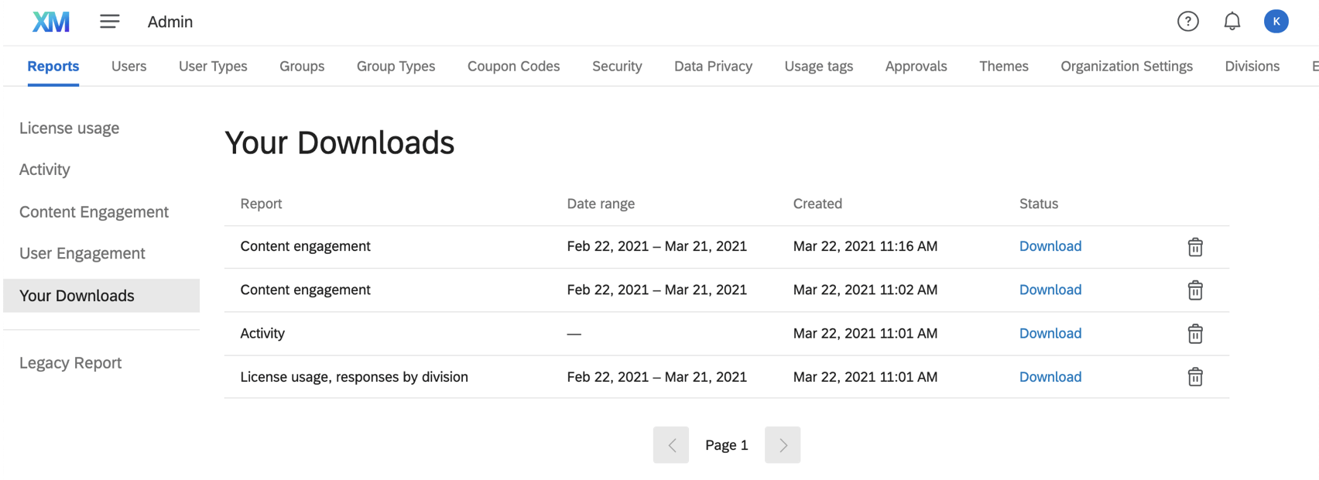This screenshot has height=480, width=1319.
Task: Delete the 11:16 AM Content engagement report
Action: 1195,247
